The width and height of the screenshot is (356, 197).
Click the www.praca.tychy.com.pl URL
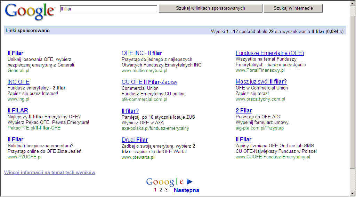[x=260, y=99]
